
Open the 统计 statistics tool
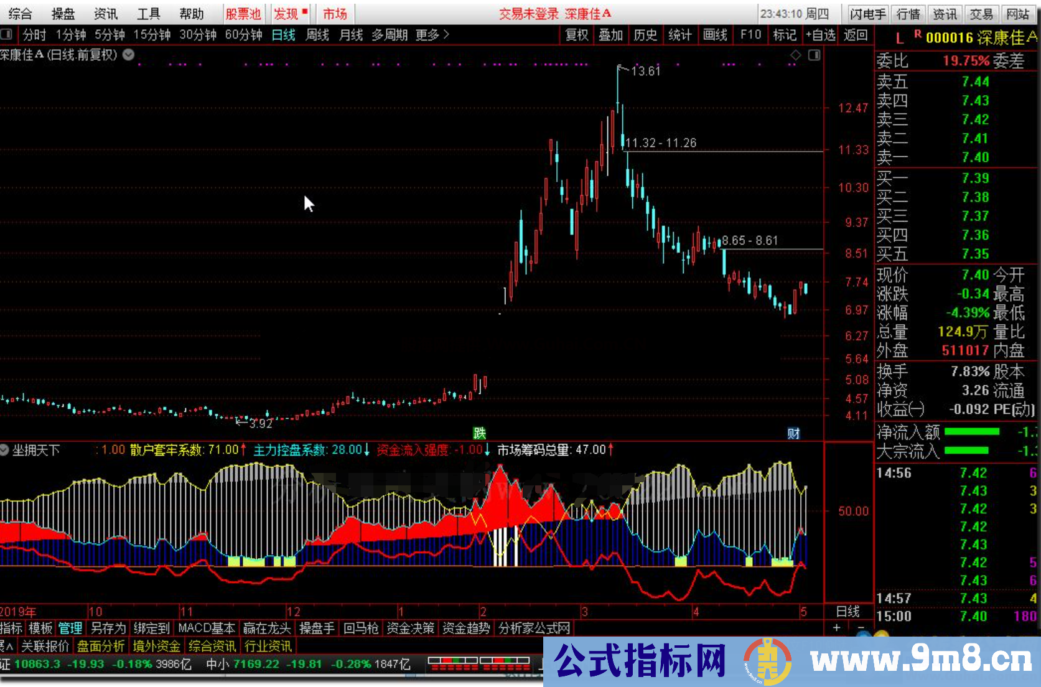[x=679, y=35]
